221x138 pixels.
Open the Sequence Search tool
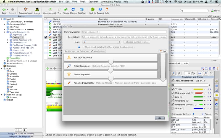tap(26, 11)
